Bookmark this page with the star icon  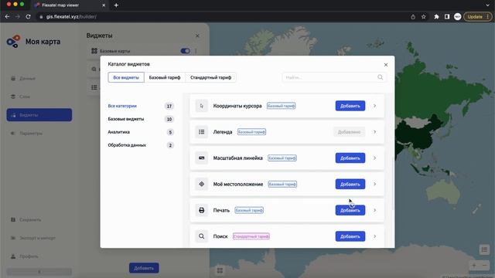click(x=424, y=17)
